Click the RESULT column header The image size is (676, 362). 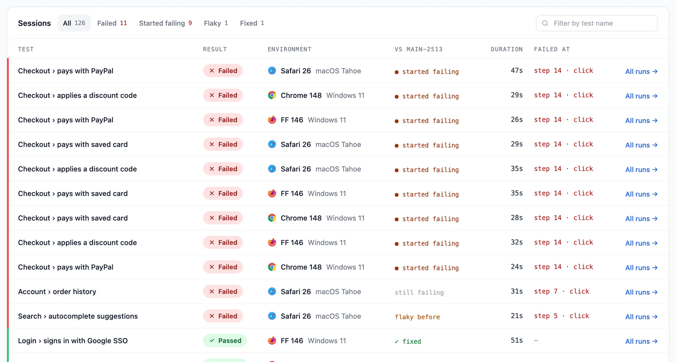(215, 49)
